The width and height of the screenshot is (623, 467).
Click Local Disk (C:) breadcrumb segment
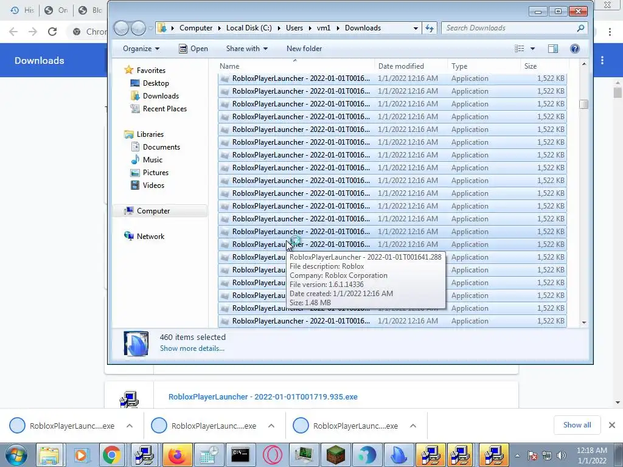249,28
